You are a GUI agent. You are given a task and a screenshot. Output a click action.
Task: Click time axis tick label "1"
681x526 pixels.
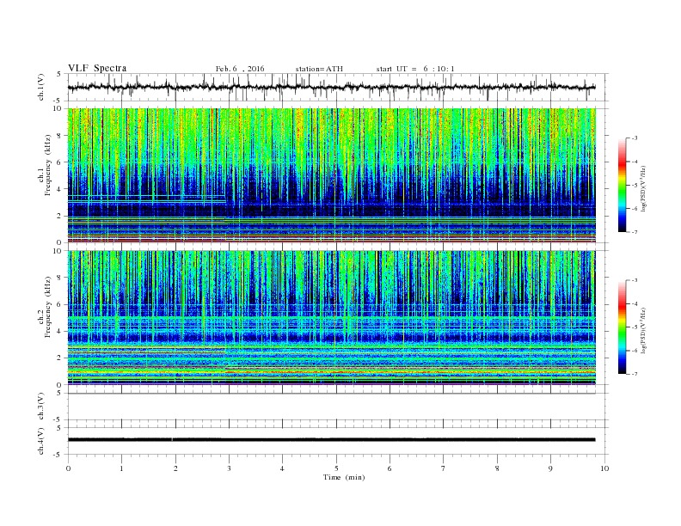(x=121, y=468)
